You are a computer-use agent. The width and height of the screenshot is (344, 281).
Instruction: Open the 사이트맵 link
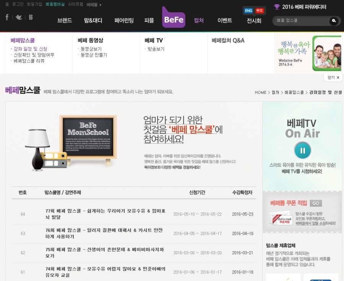(76, 4)
